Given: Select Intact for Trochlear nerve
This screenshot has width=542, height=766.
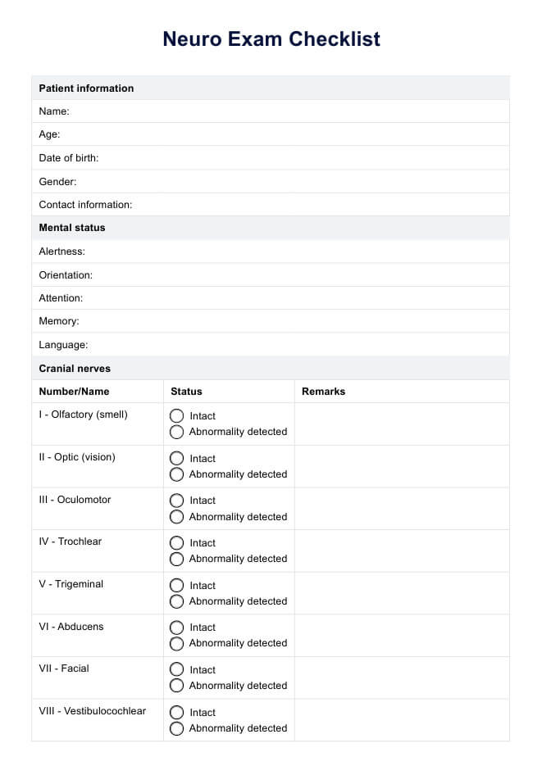Looking at the screenshot, I should [x=176, y=543].
